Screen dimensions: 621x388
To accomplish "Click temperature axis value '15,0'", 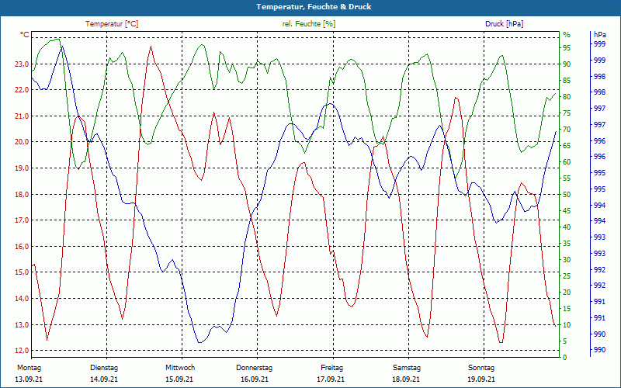I will pos(22,272).
